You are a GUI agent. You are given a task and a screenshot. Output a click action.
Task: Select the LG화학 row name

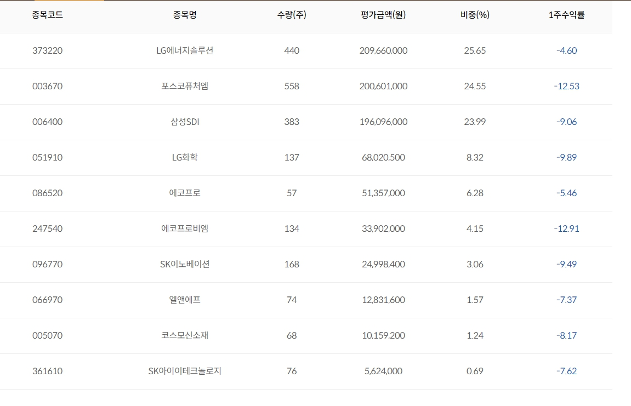tap(185, 158)
